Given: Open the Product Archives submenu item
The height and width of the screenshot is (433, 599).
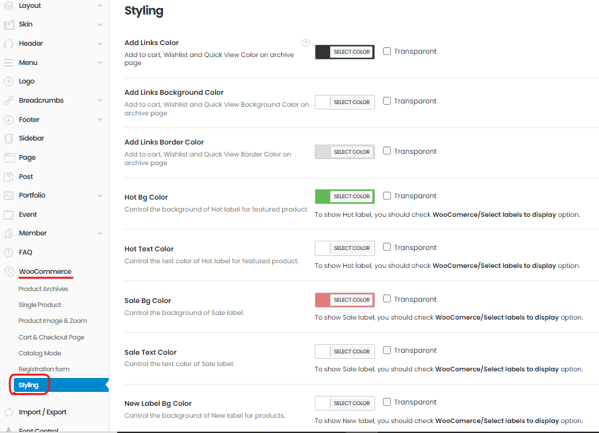Looking at the screenshot, I should pos(43,289).
